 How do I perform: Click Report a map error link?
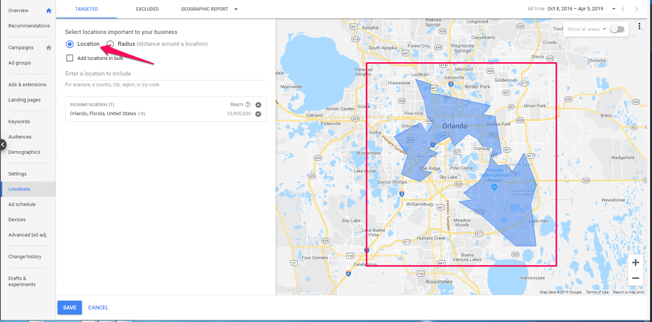tap(629, 292)
